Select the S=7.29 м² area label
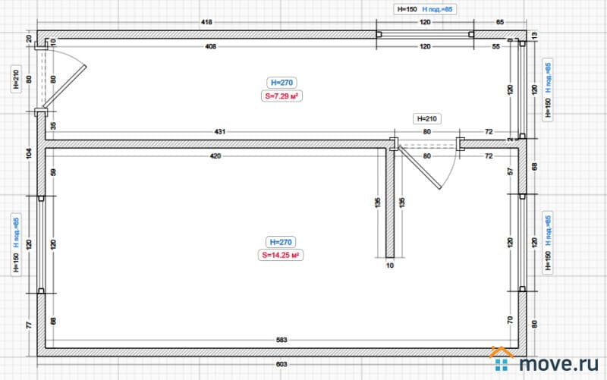This screenshot has height=380, width=607. [281, 96]
